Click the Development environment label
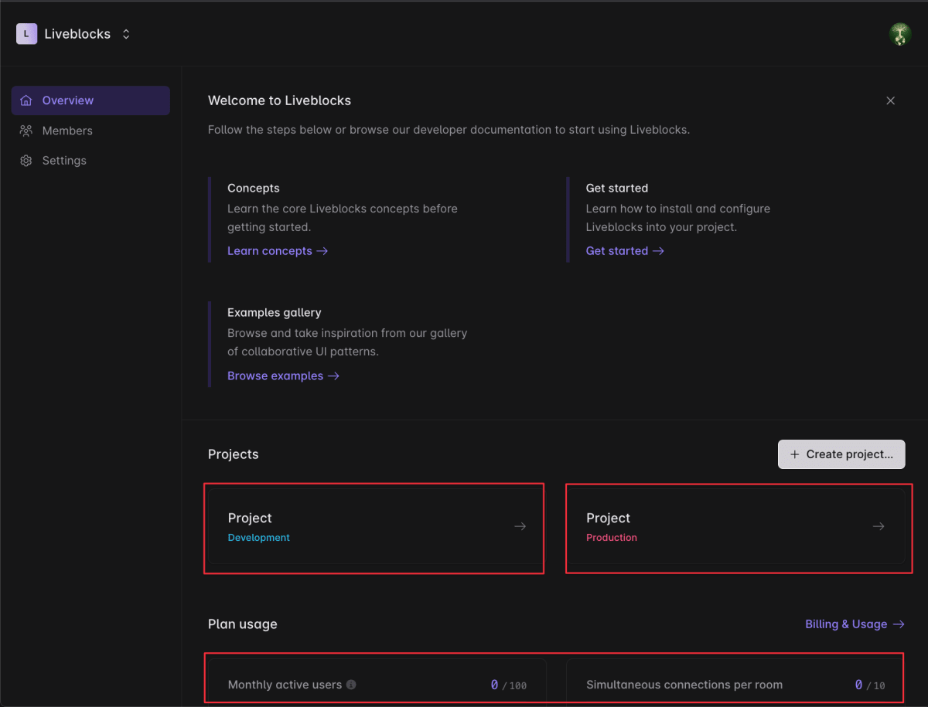The width and height of the screenshot is (928, 707). [259, 538]
